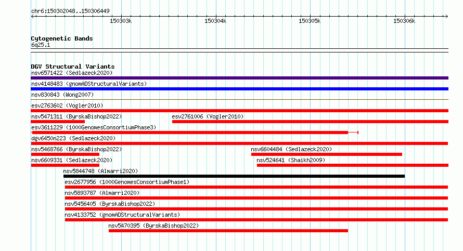Click the black nsv5844748 variant bar
The height and width of the screenshot is (251, 463).
(x=234, y=176)
